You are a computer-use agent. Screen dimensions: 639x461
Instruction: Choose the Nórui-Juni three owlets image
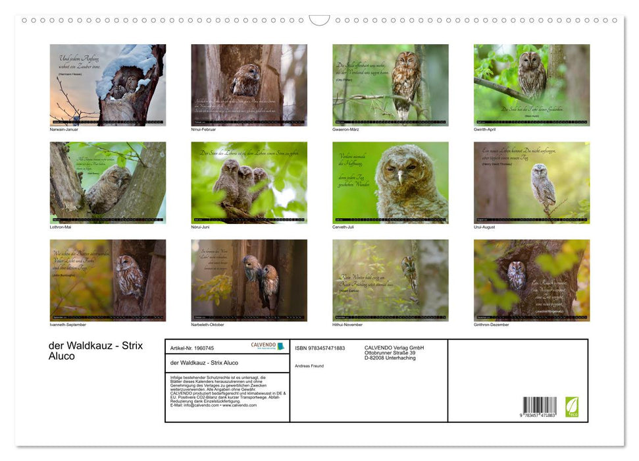pyautogui.click(x=249, y=182)
